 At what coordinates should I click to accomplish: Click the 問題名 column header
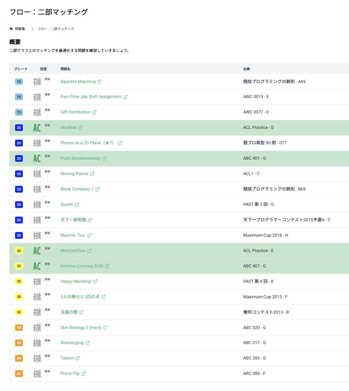tap(65, 69)
